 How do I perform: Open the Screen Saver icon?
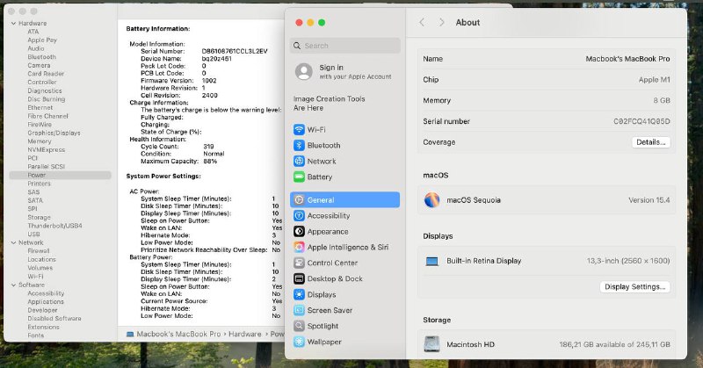pyautogui.click(x=299, y=310)
